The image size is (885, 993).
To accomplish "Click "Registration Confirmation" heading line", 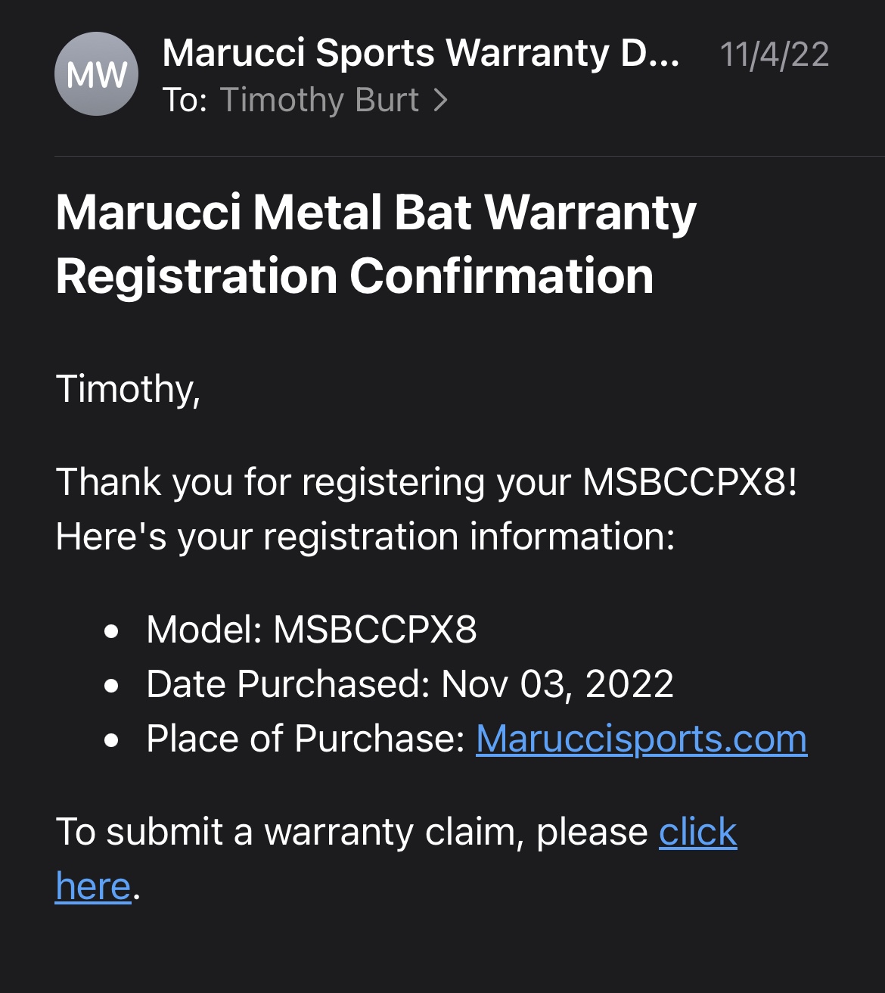I will (354, 276).
